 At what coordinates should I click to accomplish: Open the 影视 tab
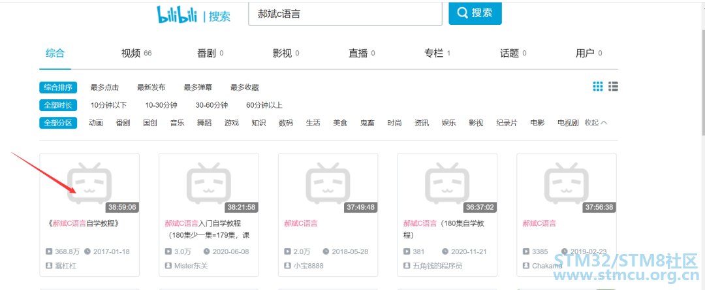[286, 54]
